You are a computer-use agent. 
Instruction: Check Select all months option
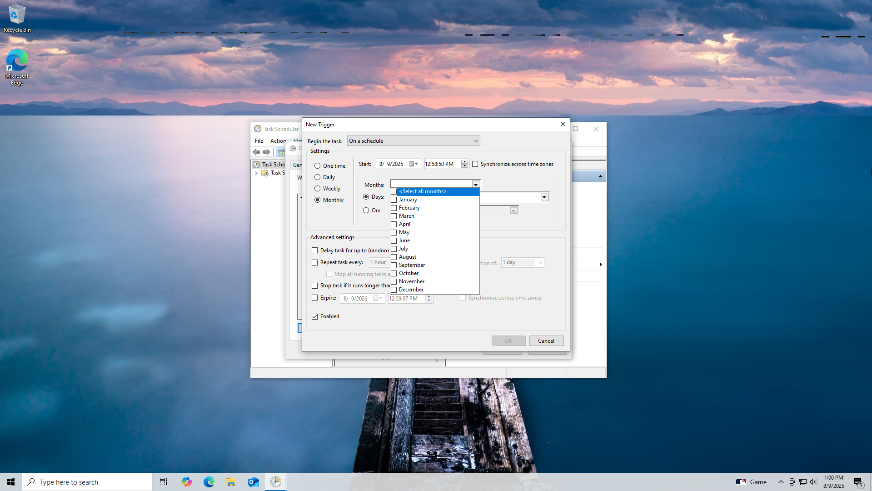[x=394, y=191]
